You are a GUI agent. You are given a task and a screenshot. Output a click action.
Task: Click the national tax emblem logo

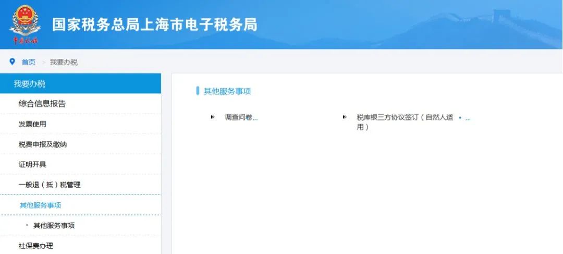(25, 24)
